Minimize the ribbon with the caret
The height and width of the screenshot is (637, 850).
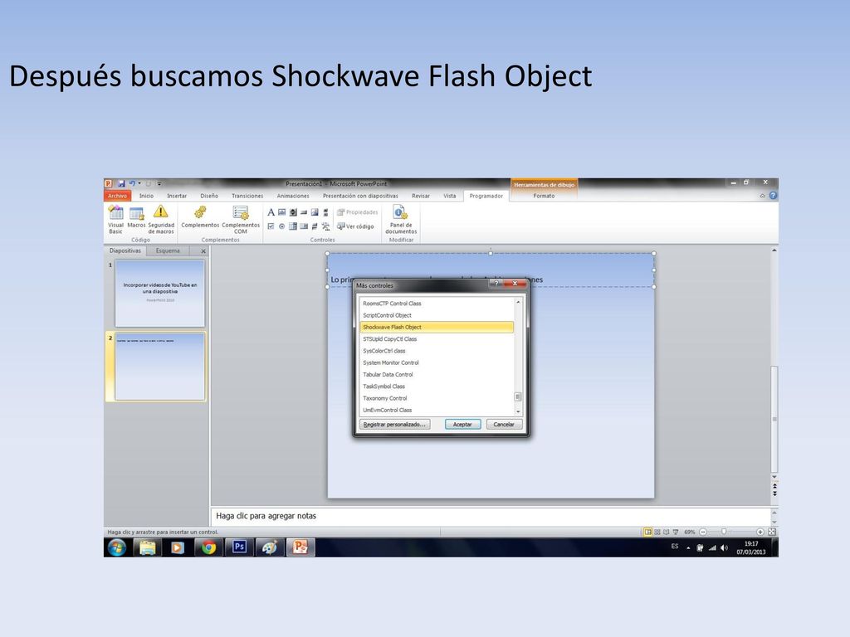click(763, 196)
